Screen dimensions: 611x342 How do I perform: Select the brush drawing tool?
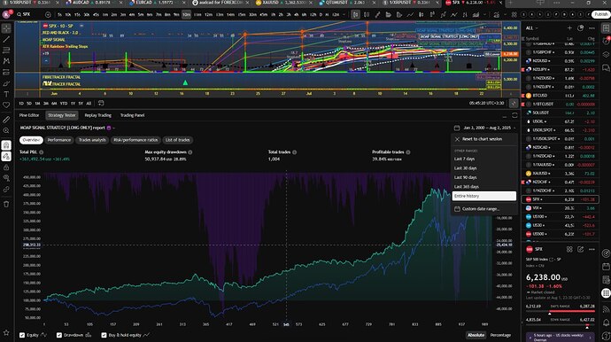(6, 83)
